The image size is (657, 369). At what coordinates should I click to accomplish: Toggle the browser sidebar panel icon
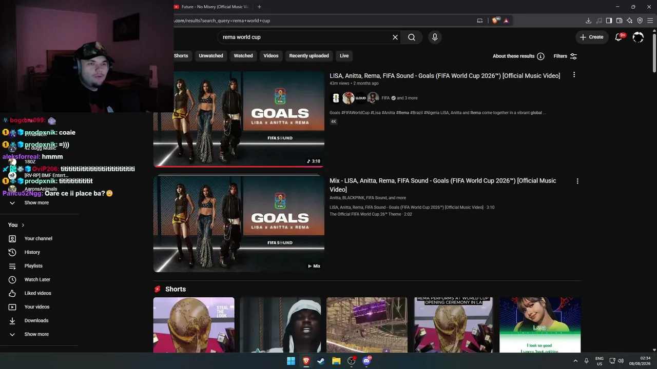click(609, 20)
